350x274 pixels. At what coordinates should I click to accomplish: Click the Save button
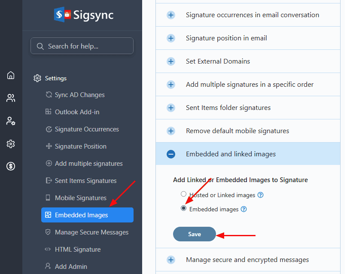click(x=194, y=234)
